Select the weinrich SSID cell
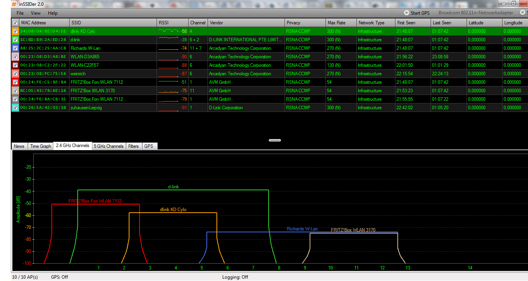 tap(113, 74)
